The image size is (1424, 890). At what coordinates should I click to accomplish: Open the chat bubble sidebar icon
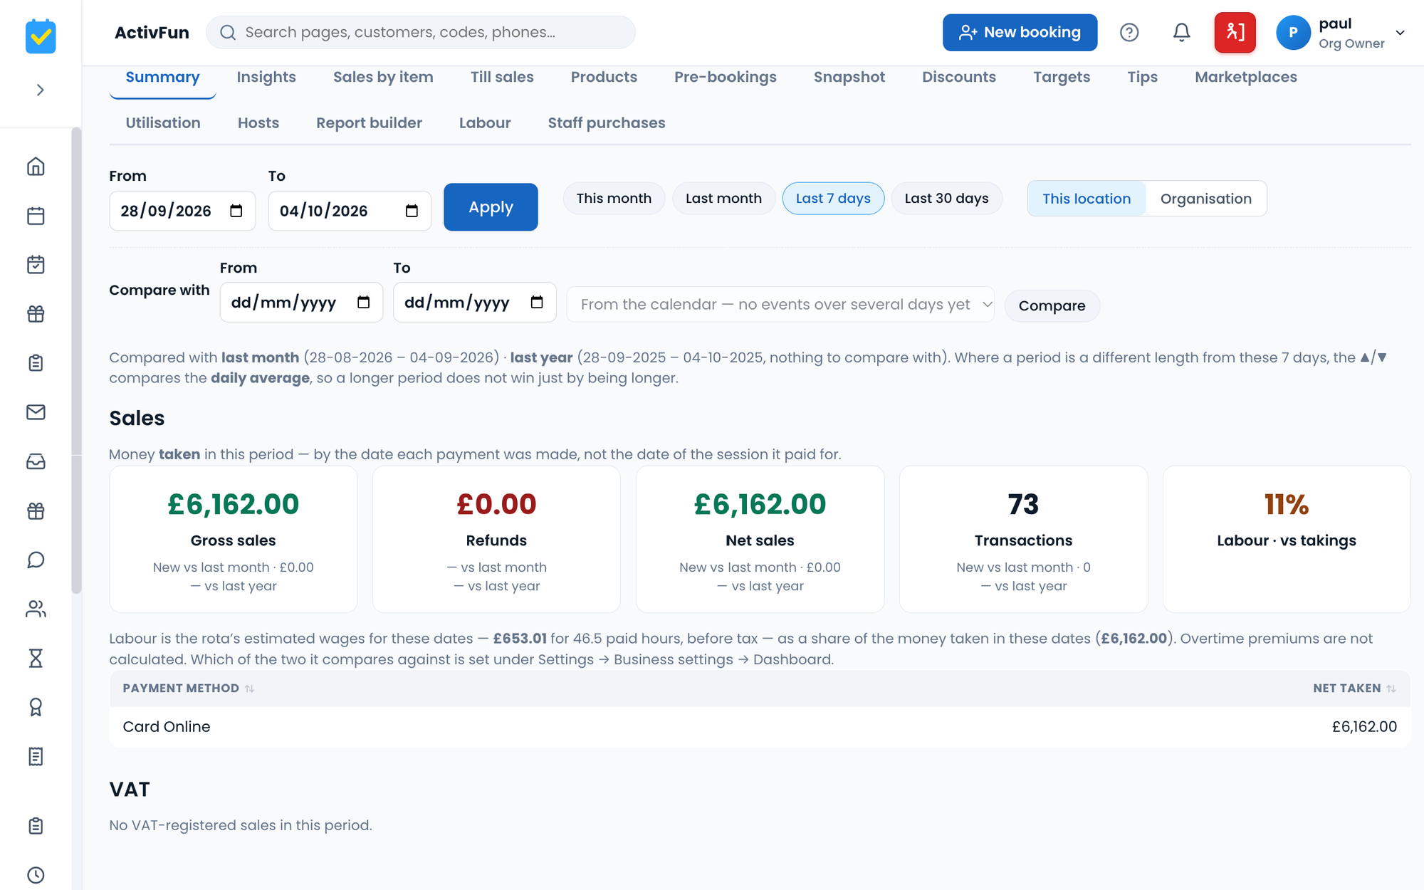(36, 560)
